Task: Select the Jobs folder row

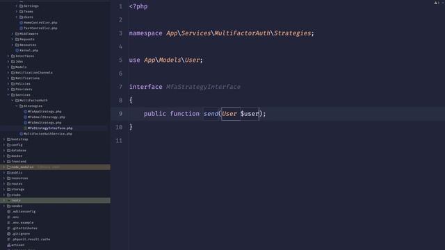Action: tap(55, 62)
